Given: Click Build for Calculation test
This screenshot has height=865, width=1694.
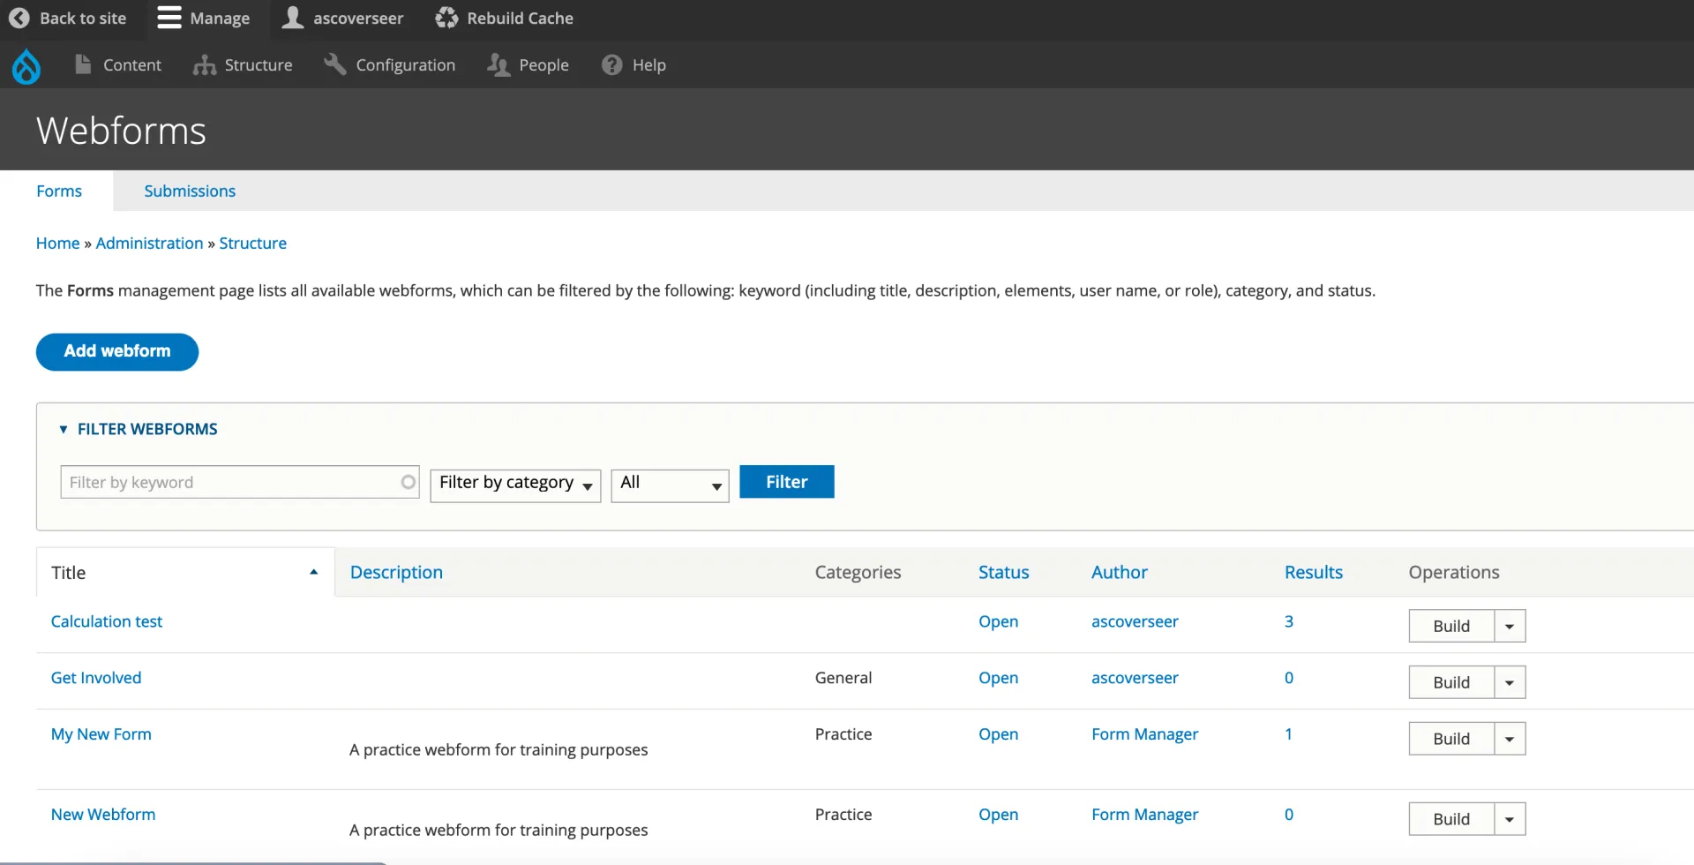Looking at the screenshot, I should [1451, 626].
